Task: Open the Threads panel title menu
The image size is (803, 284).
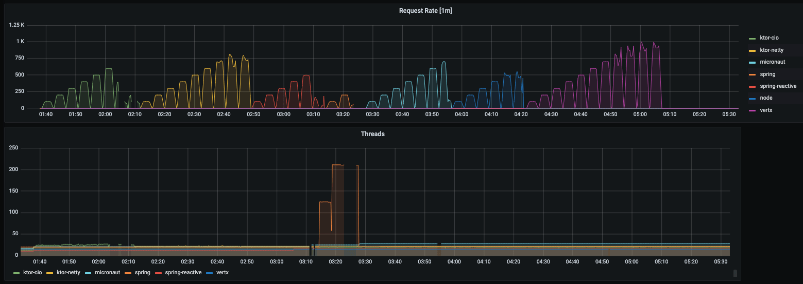Action: click(372, 134)
